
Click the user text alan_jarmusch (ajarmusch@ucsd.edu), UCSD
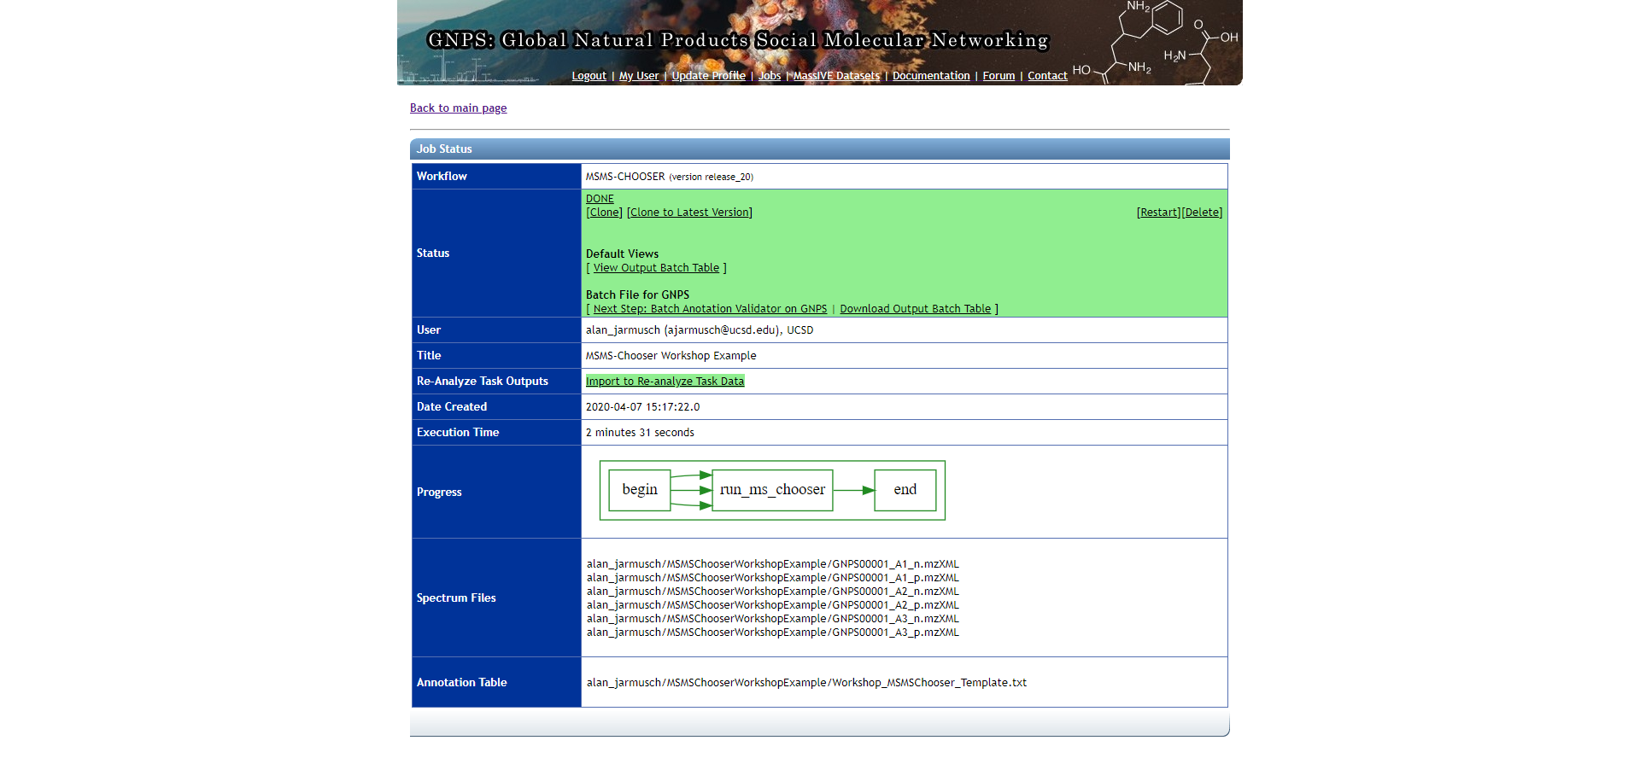click(x=700, y=330)
